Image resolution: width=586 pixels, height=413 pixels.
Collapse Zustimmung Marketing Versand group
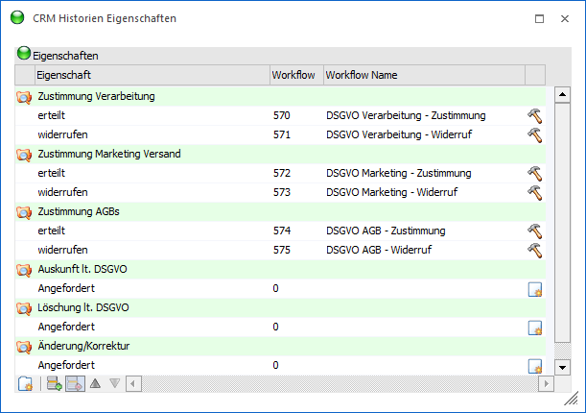[x=24, y=154]
